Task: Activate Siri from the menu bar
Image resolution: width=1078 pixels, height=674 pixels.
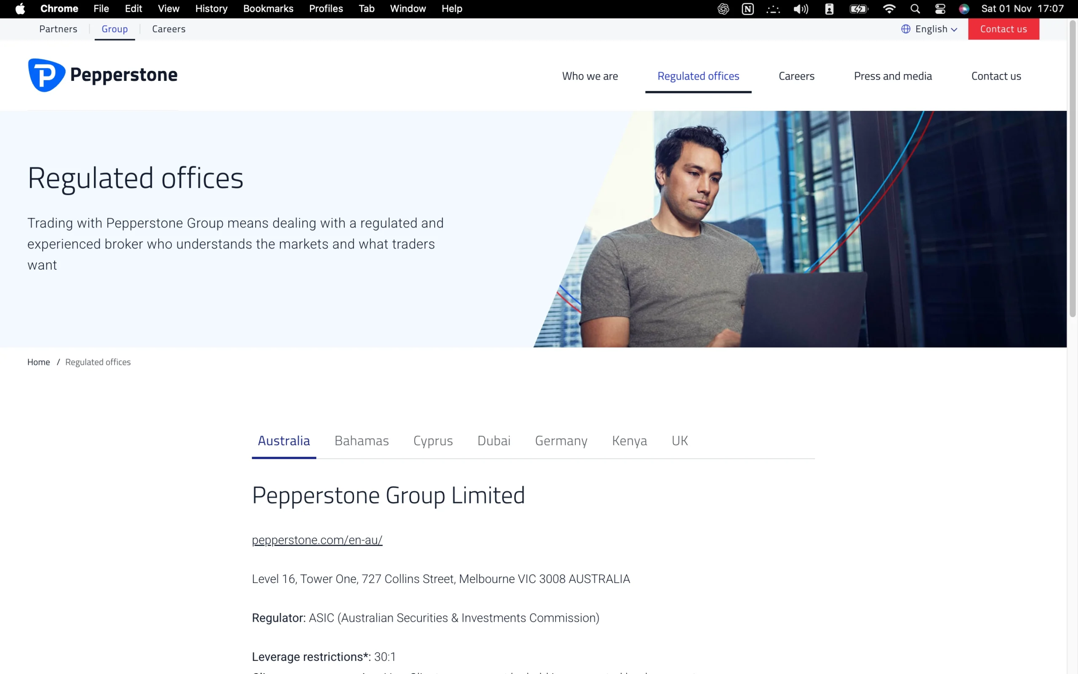Action: pos(964,8)
